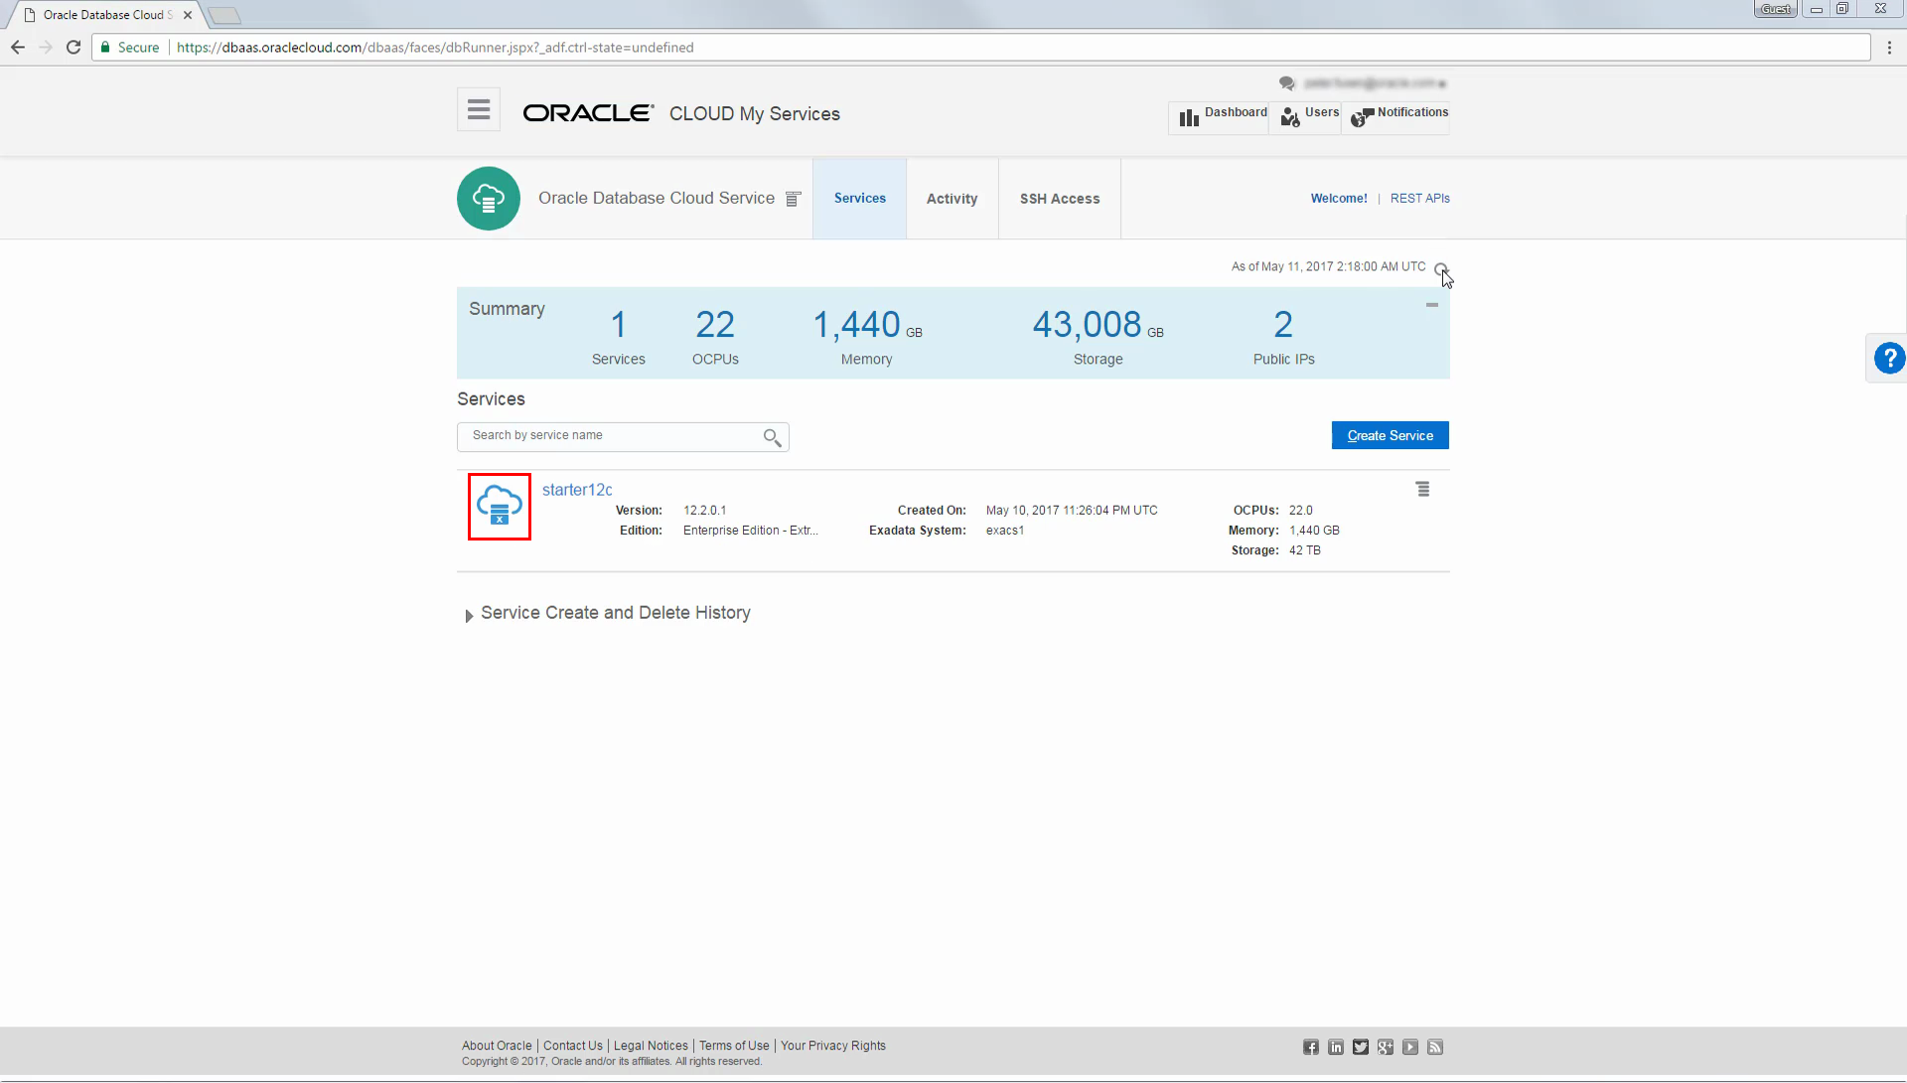Switch to the Services tab

(859, 199)
